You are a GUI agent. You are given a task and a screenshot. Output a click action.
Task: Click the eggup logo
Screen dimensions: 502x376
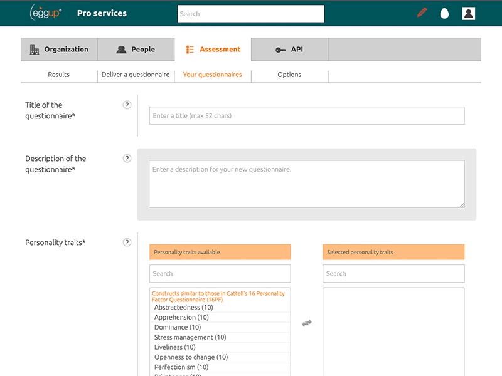[x=45, y=13]
